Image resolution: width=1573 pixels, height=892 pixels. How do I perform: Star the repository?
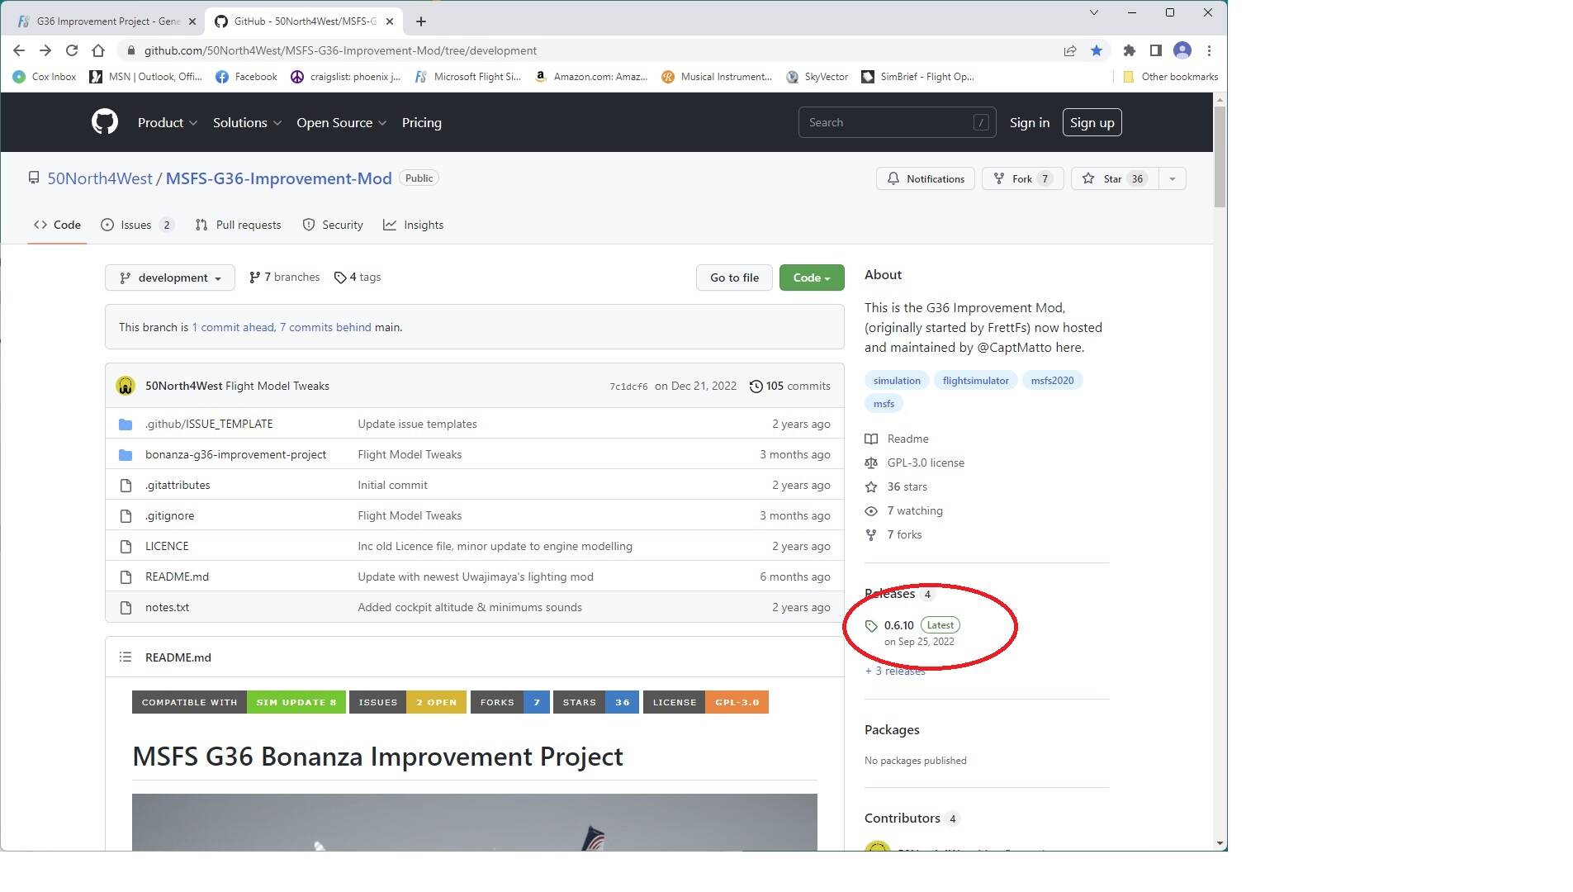pos(1114,178)
